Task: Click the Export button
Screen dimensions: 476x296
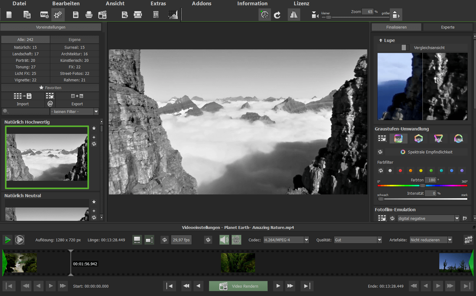Action: click(x=77, y=104)
